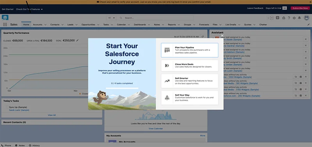Edit the quarterly goal with pencil icon
312x147 pixels.
point(77,41)
